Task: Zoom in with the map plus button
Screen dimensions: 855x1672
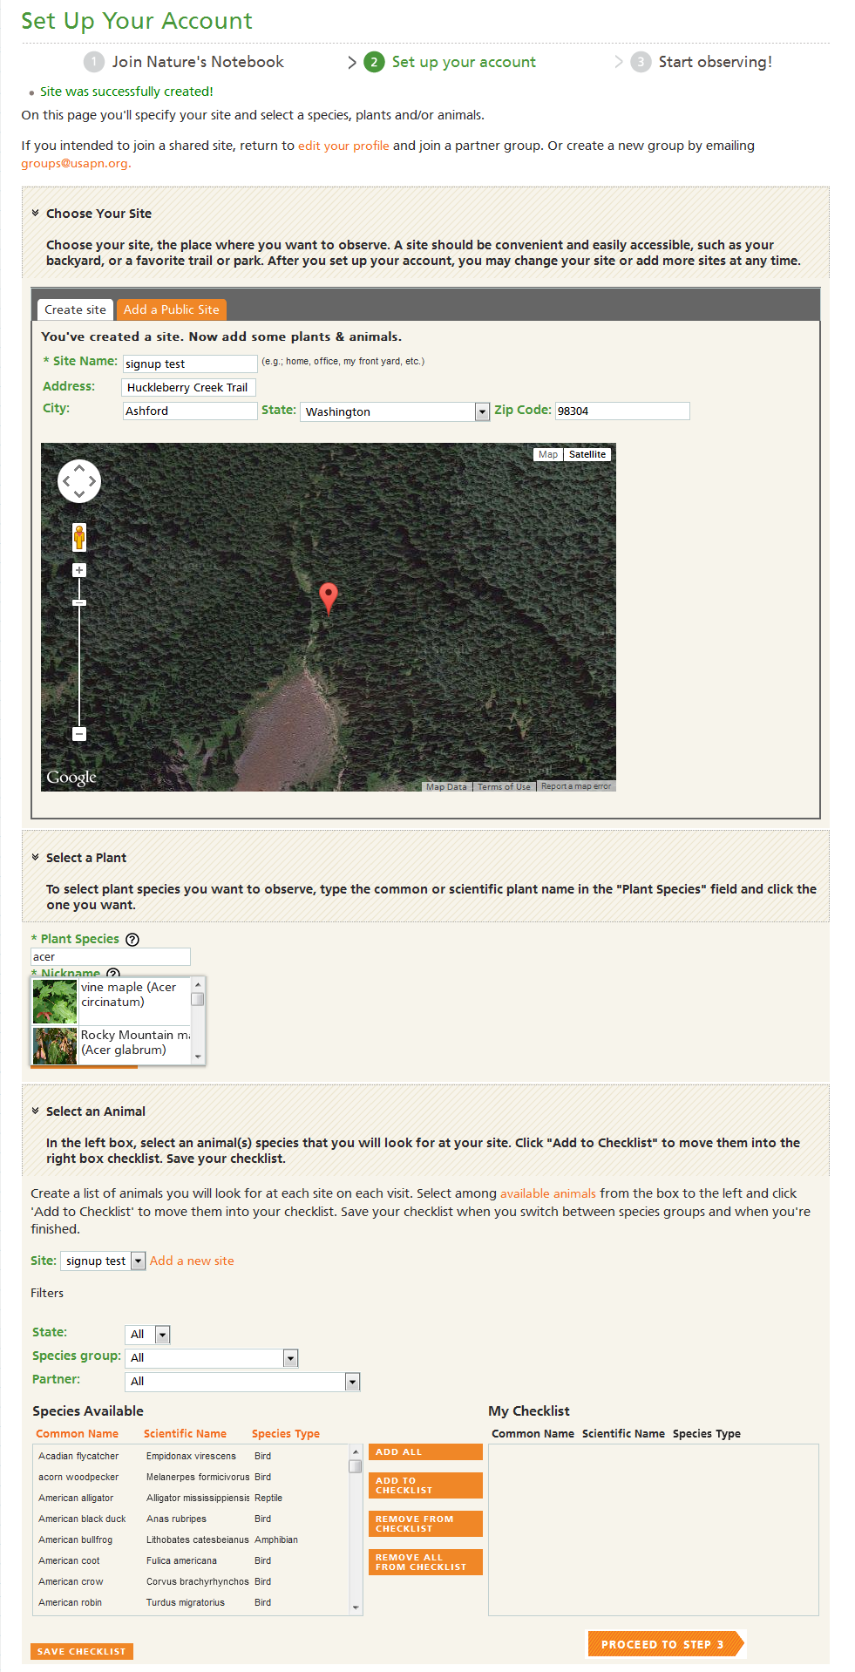Action: (x=79, y=570)
